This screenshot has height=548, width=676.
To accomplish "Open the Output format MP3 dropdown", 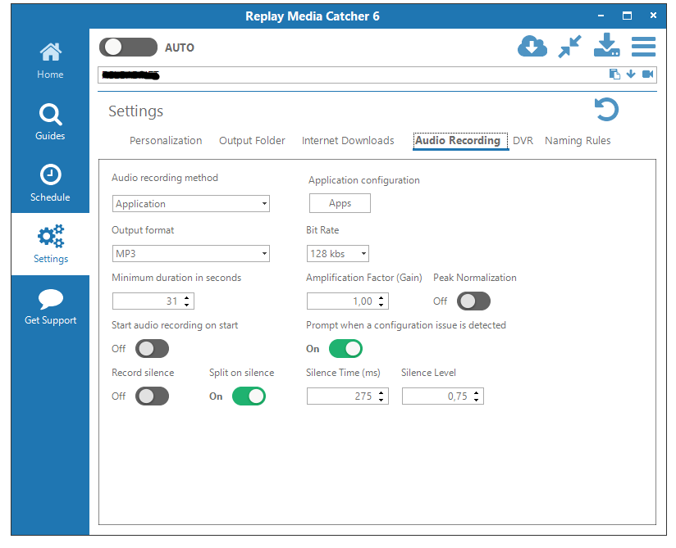I will pos(191,254).
